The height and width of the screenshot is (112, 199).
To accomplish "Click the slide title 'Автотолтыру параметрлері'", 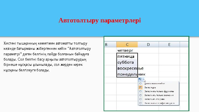I will (99, 20).
